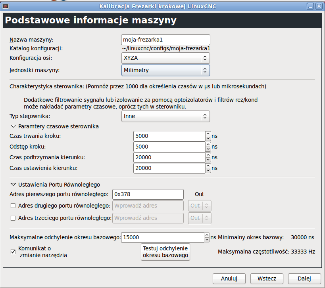Click the window menu icon in title bar
The width and height of the screenshot is (325, 288).
[x=6, y=6]
